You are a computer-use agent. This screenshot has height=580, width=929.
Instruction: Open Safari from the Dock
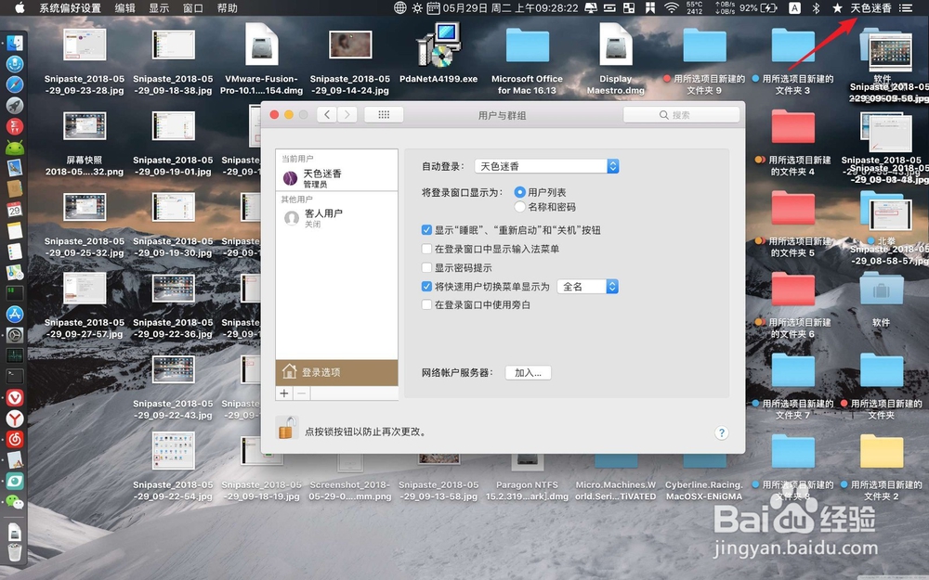(x=14, y=84)
